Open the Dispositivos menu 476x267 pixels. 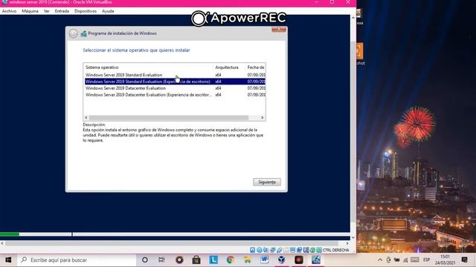click(86, 11)
